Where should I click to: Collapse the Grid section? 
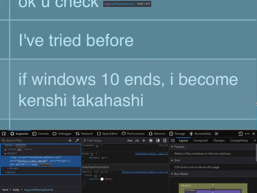172,160
